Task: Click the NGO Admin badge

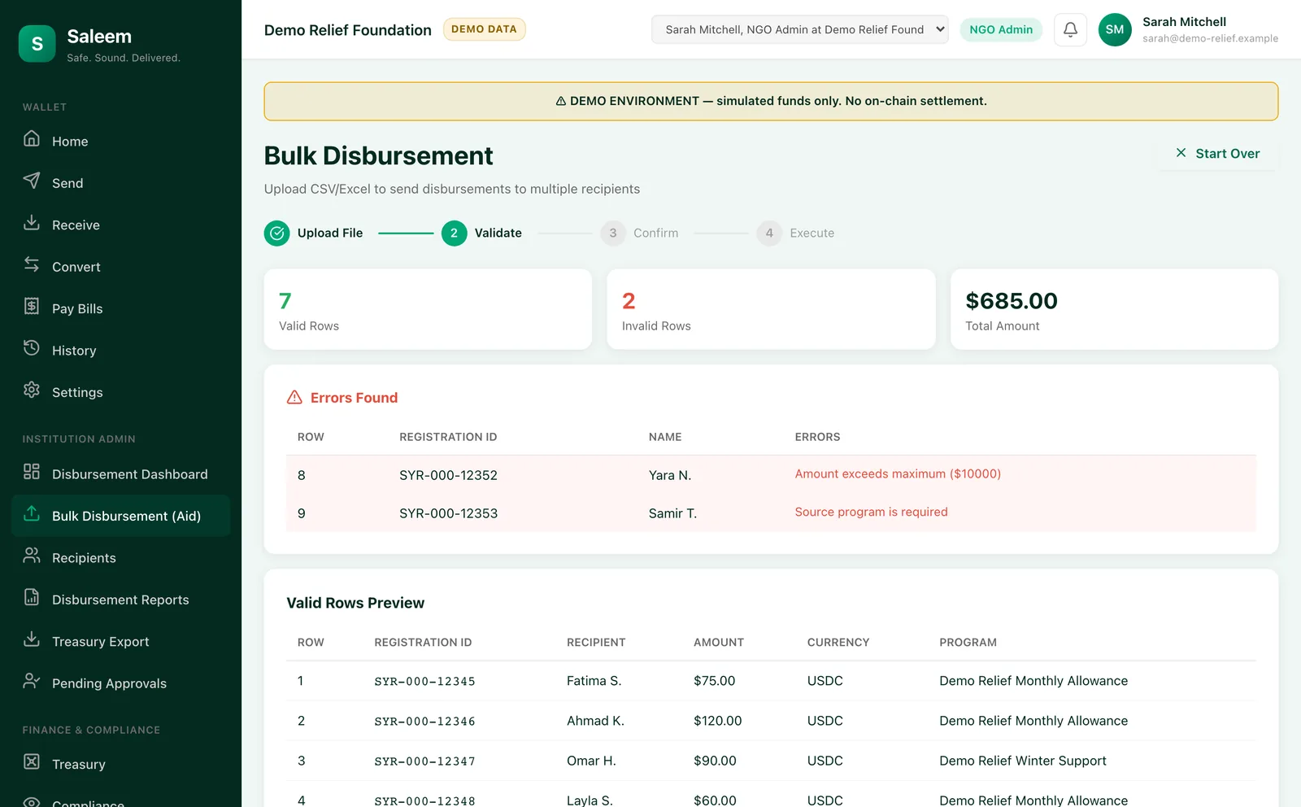Action: pos(1001,29)
